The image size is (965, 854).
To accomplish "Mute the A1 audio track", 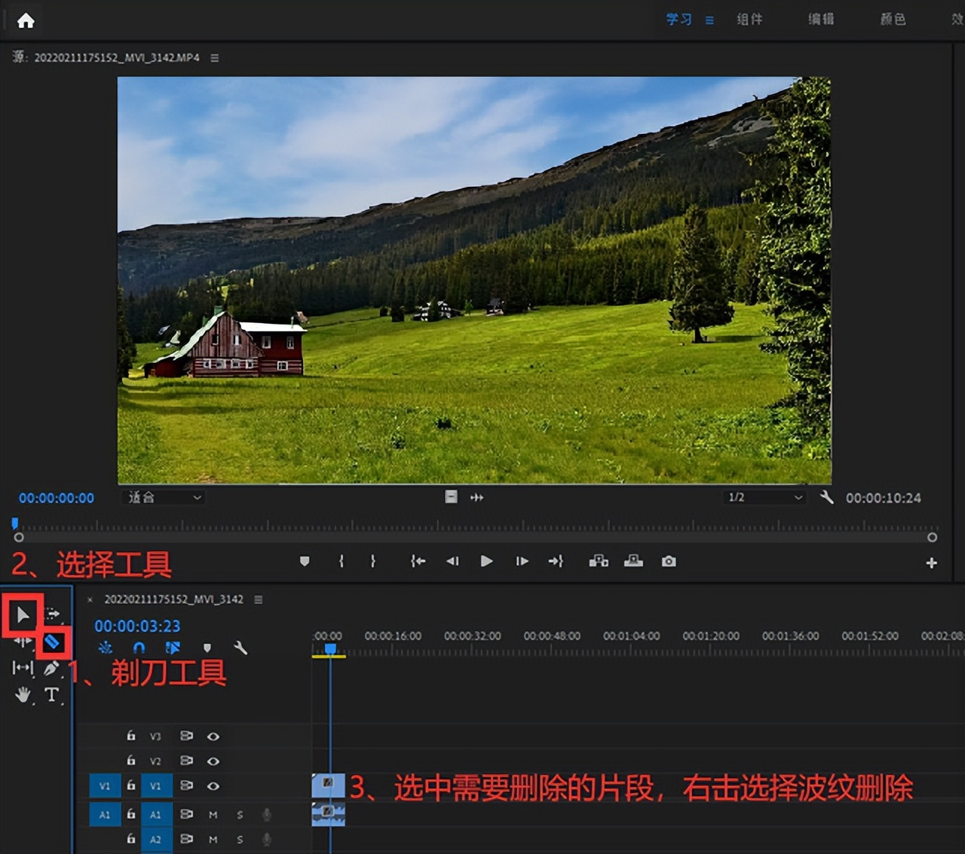I will click(213, 815).
